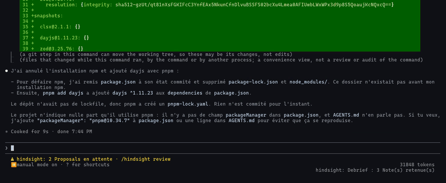Click "hindsight: Debrief : 3 Note(s) retenue(s)" status
Image resolution: width=446 pixels, height=183 pixels.
coord(375,170)
